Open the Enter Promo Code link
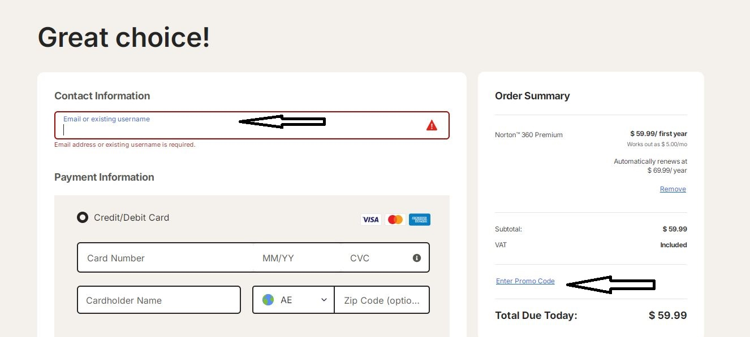 click(x=525, y=281)
